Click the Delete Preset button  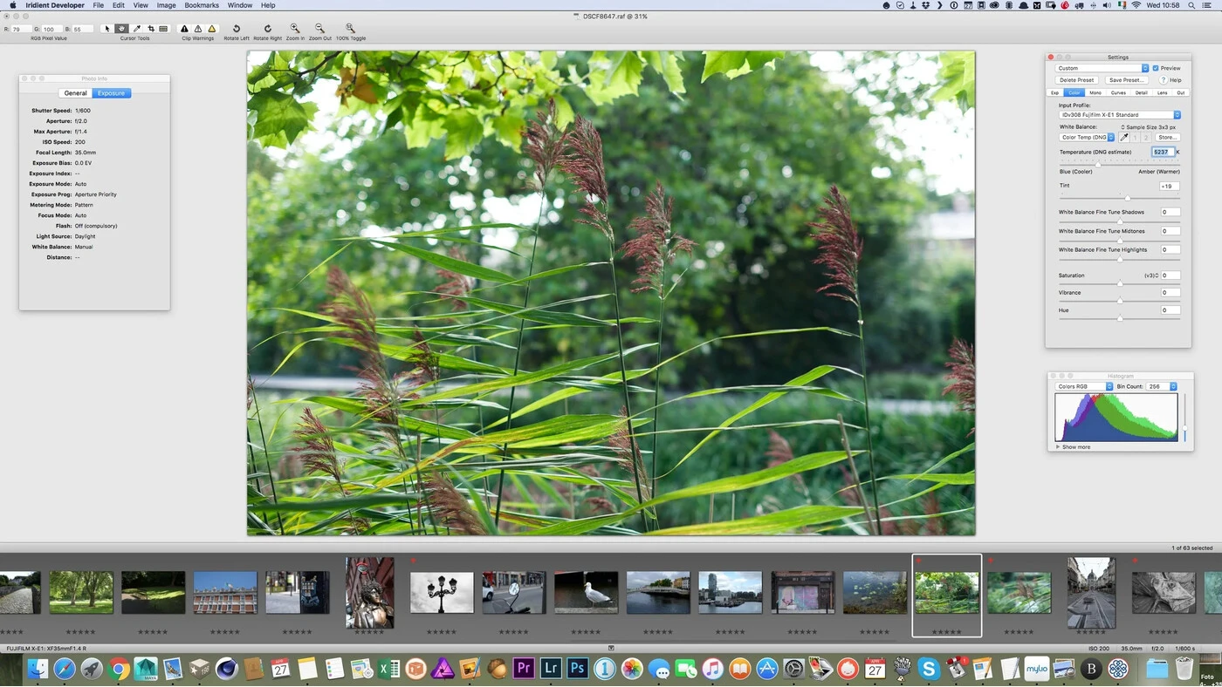[1076, 80]
